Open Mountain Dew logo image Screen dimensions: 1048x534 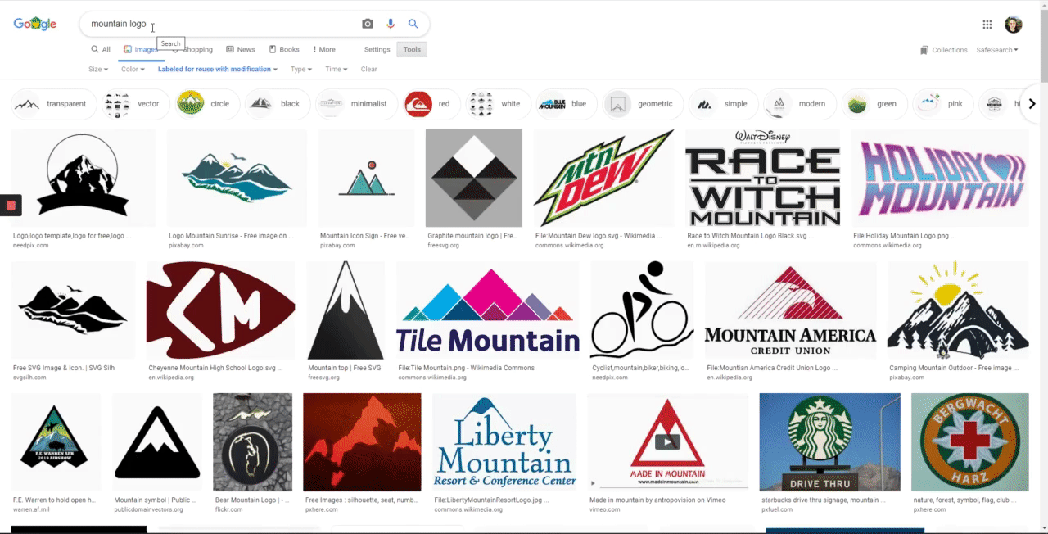[603, 178]
